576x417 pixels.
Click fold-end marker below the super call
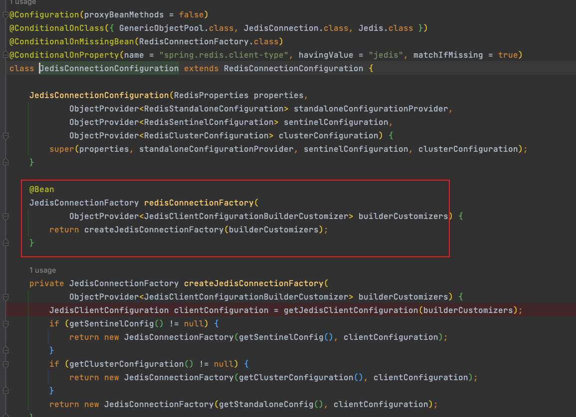tap(5, 162)
